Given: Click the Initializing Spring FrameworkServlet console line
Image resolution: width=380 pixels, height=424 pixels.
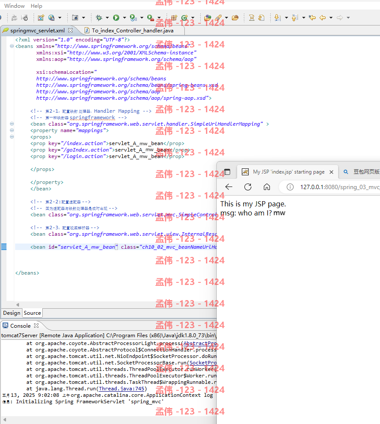Looking at the screenshot, I should pos(83,402).
